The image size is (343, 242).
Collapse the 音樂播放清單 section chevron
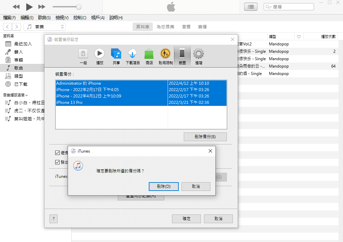click(x=27, y=95)
